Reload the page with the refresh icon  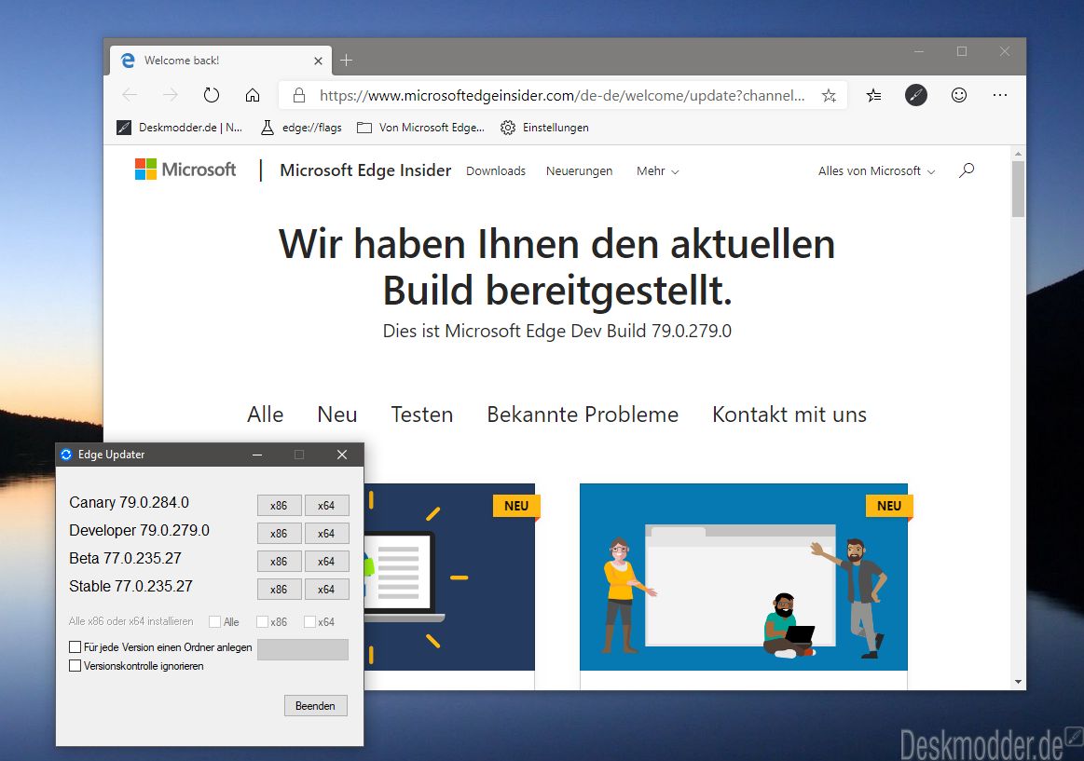click(212, 95)
